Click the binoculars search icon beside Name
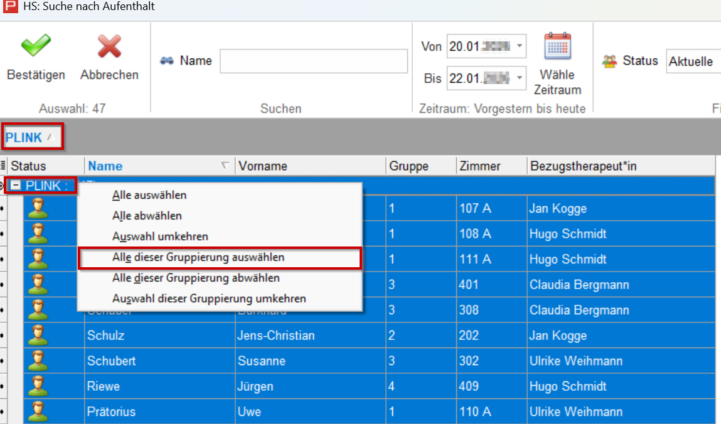This screenshot has height=424, width=721. (x=167, y=61)
